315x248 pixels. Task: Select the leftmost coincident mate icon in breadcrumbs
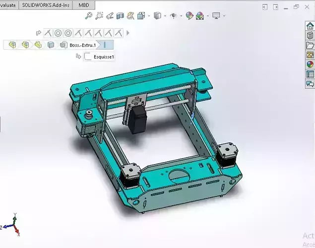pos(48,33)
